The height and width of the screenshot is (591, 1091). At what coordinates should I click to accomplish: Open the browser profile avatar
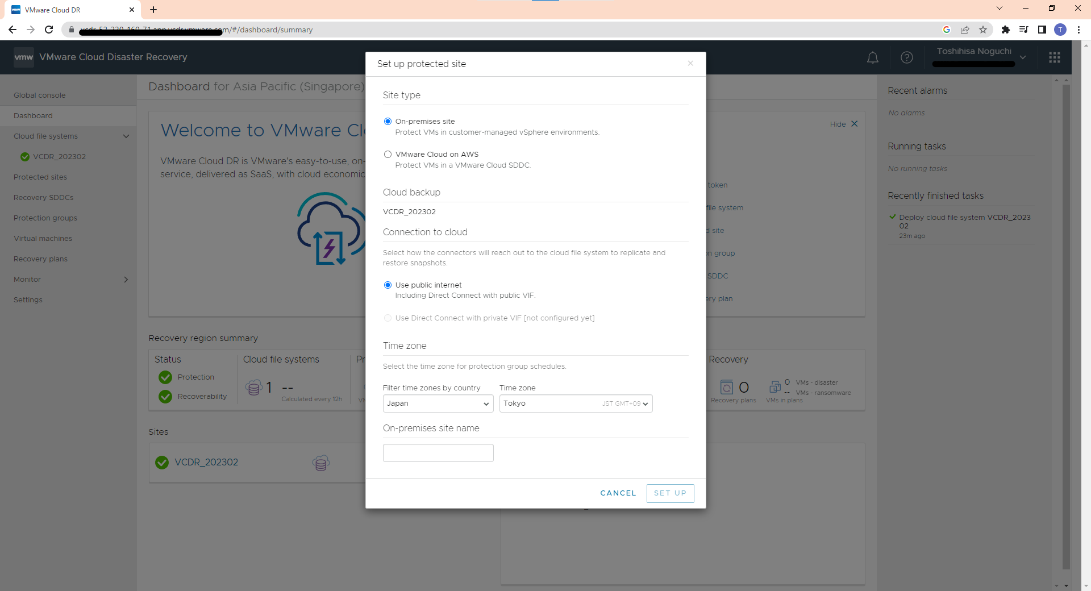1060,30
